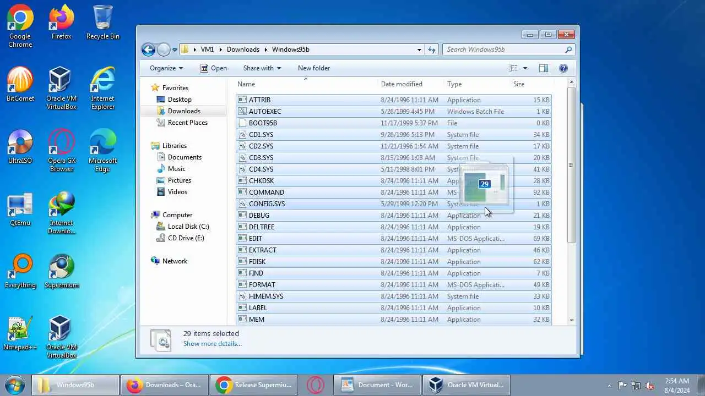Image resolution: width=705 pixels, height=396 pixels.
Task: Open the recent pages dropdown arrow
Action: 175,50
